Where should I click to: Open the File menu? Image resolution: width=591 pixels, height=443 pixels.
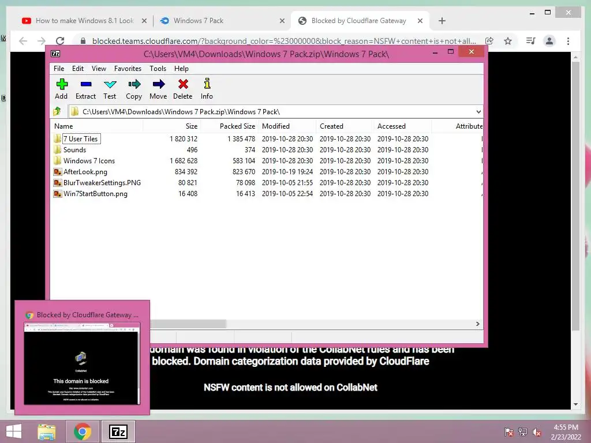point(59,69)
